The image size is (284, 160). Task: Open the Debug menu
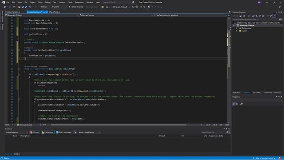pos(48,2)
